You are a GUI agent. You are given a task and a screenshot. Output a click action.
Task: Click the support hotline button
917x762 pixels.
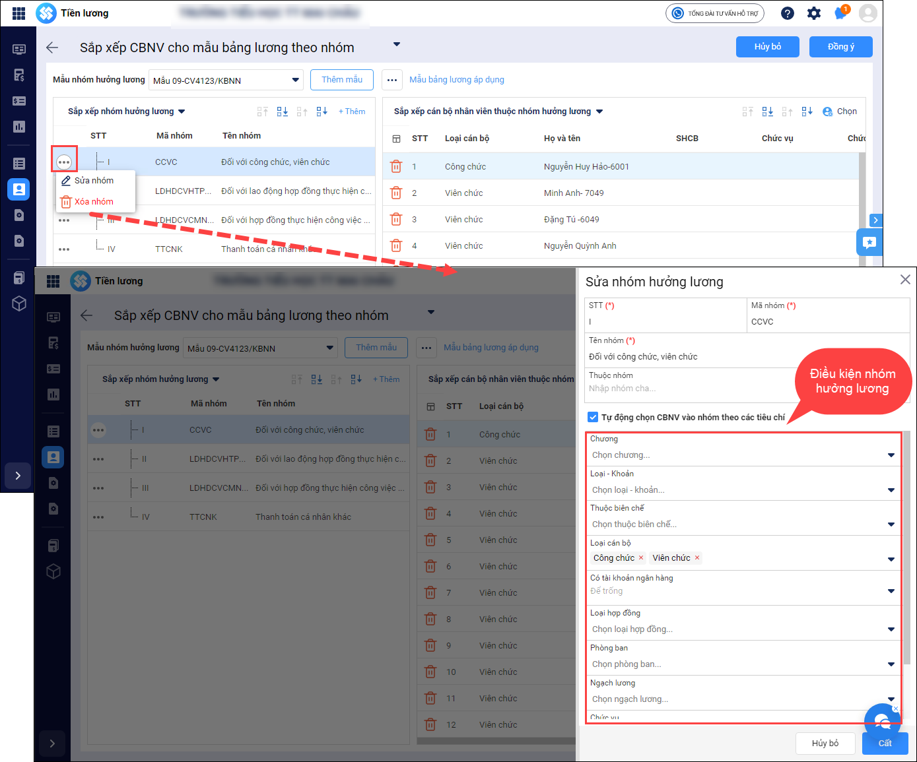coord(715,13)
